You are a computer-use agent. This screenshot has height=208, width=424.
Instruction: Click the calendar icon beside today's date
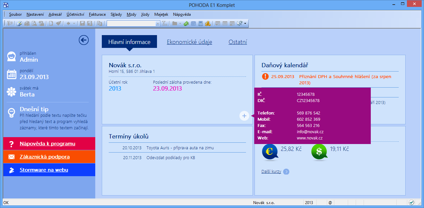click(x=11, y=74)
